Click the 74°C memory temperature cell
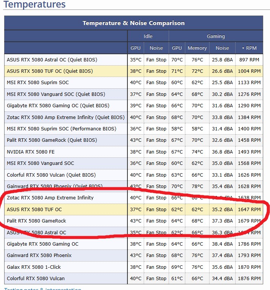270x290 pixels. click(197, 152)
